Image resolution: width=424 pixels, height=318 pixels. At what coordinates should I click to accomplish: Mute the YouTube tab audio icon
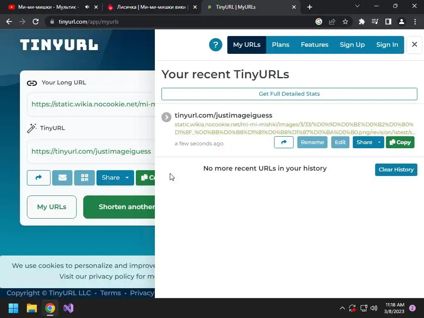click(x=87, y=7)
